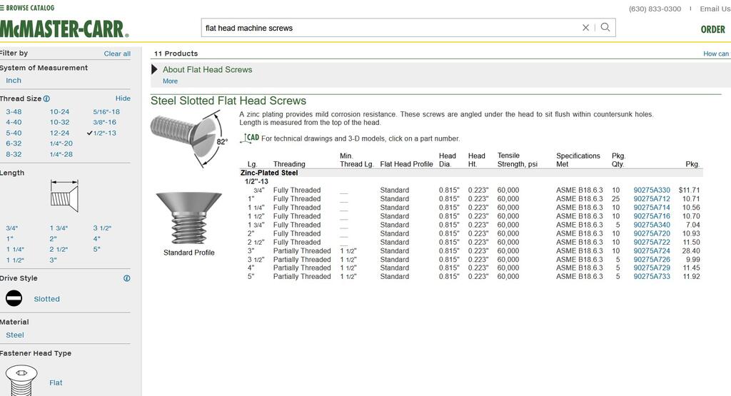Screen dimensions: 731x396
Task: Click the length diagram image in filters
Action: click(x=64, y=196)
